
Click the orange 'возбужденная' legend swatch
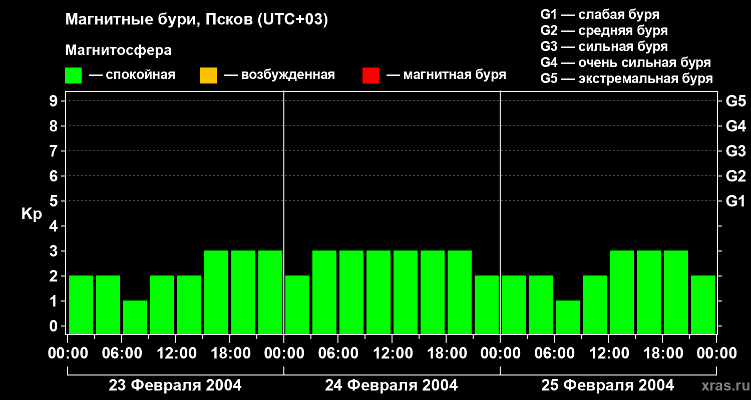pos(208,75)
